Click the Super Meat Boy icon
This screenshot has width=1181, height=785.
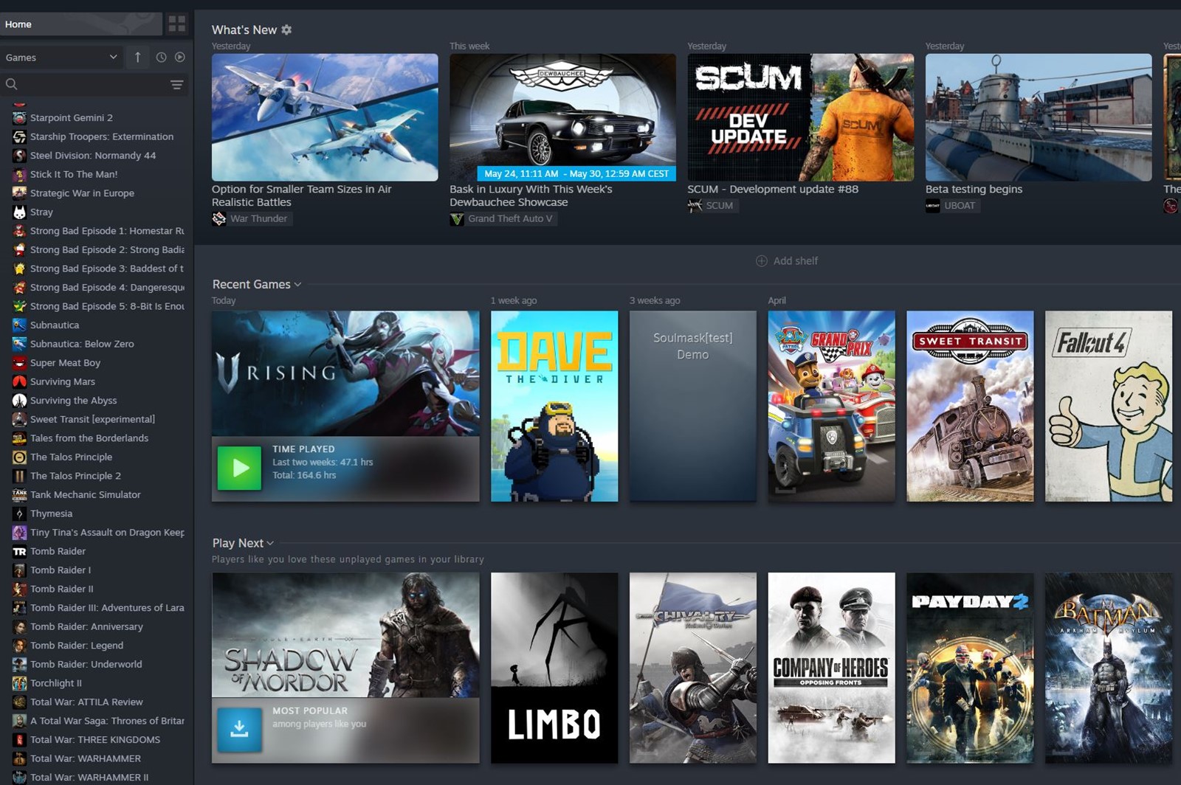click(x=19, y=362)
